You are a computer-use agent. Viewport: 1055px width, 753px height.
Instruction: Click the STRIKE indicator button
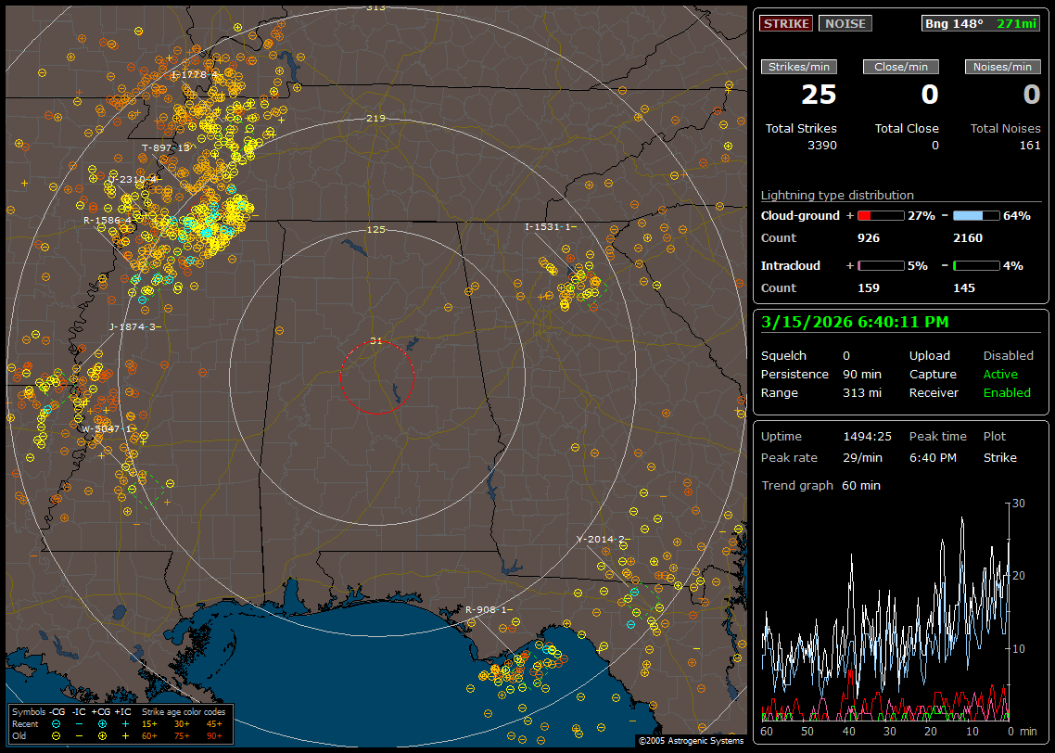coord(786,23)
